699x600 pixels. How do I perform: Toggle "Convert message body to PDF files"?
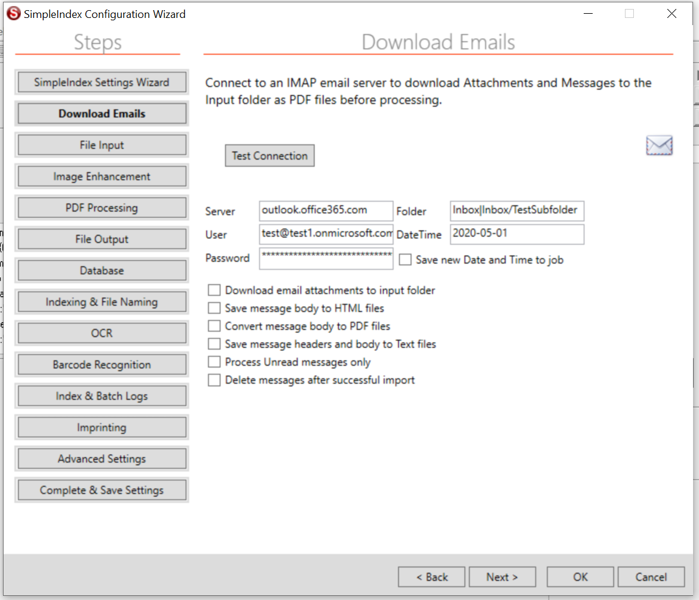(214, 326)
